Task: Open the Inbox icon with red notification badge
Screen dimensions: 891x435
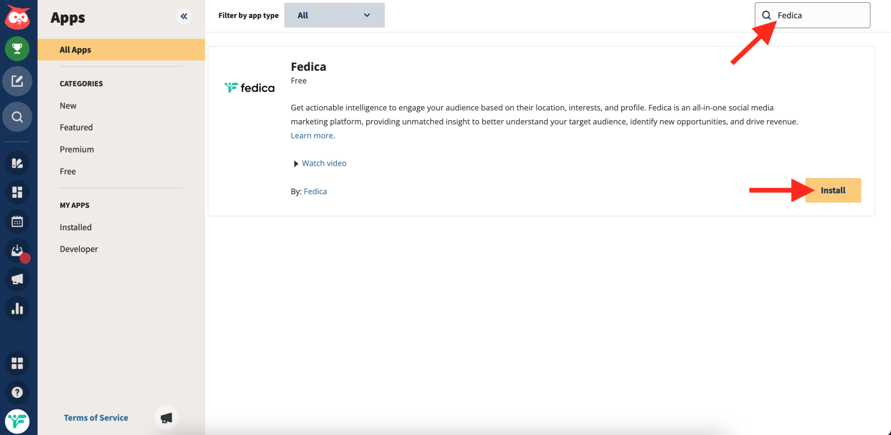Action: (x=17, y=251)
